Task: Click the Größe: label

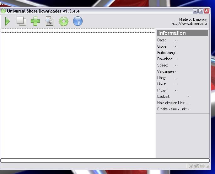Action: (x=162, y=46)
